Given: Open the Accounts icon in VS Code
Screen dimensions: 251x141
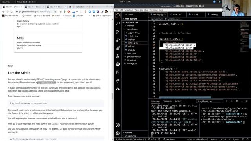Looking at the screenshot, I should click(118, 125).
